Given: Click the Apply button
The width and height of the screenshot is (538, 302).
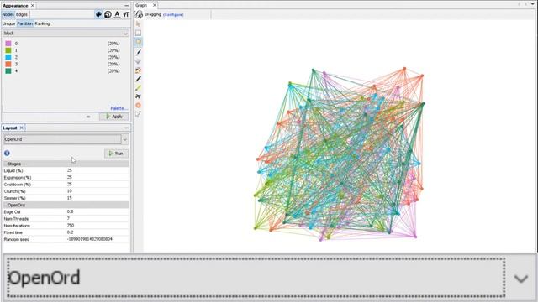Looking at the screenshot, I should pos(114,117).
